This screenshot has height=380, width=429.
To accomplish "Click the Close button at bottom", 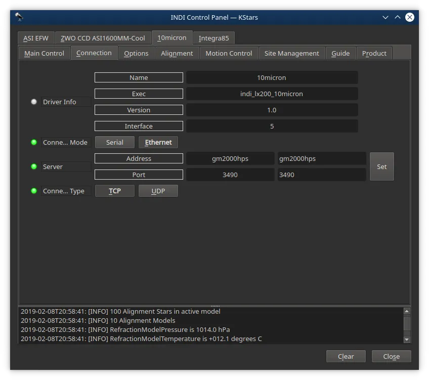I will point(391,357).
